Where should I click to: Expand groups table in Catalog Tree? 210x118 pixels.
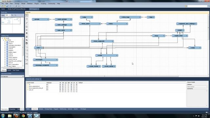[5, 42]
